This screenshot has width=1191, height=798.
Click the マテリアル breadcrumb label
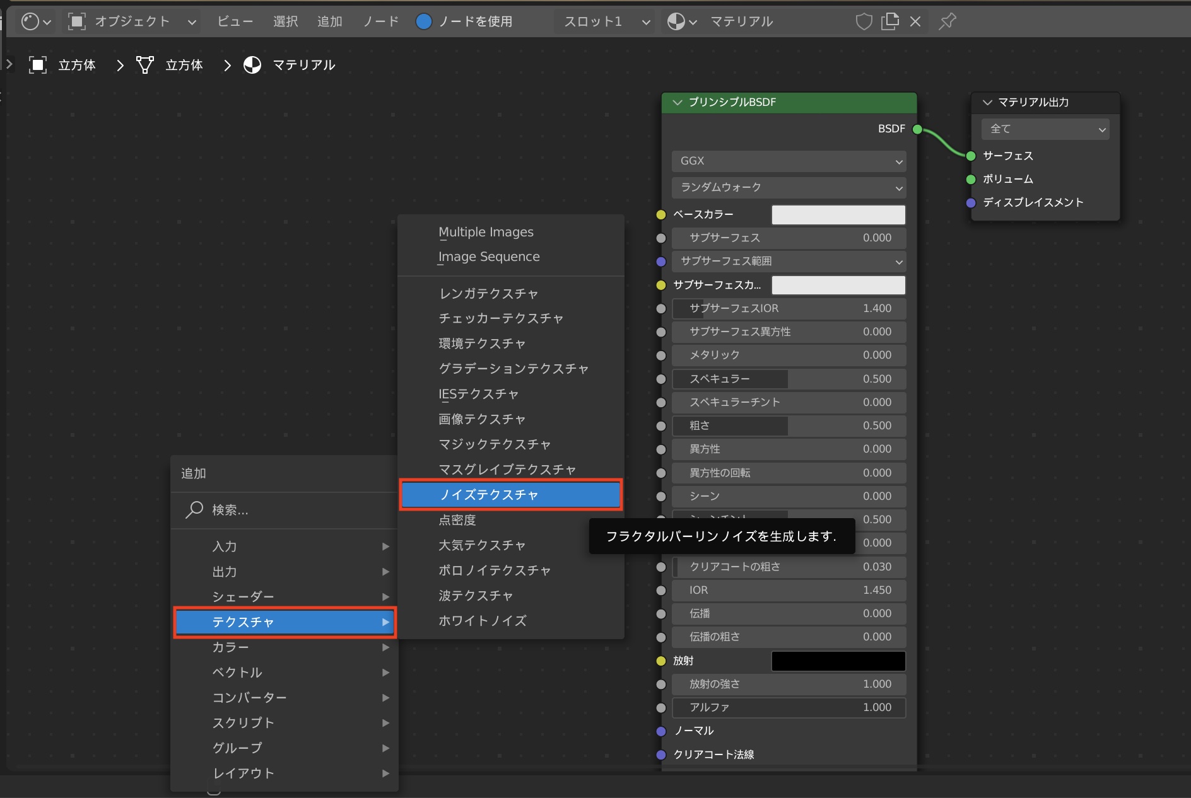pyautogui.click(x=303, y=65)
